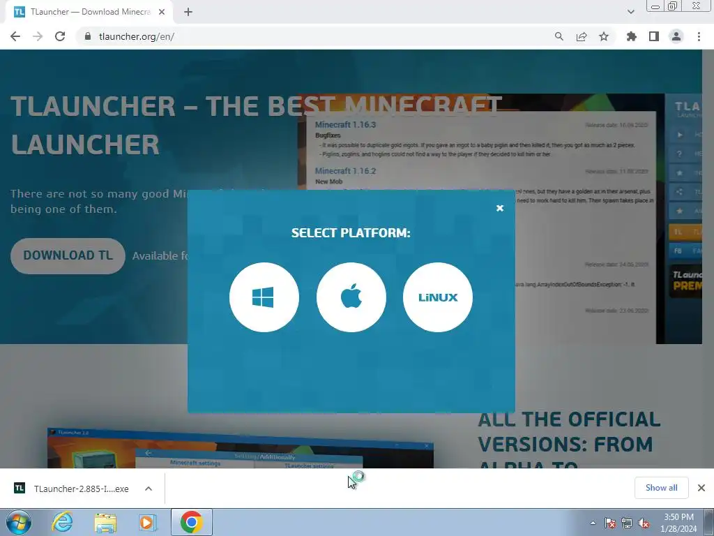Image resolution: width=714 pixels, height=536 pixels.
Task: Launch Internet Explorer from taskbar
Action: tap(62, 522)
